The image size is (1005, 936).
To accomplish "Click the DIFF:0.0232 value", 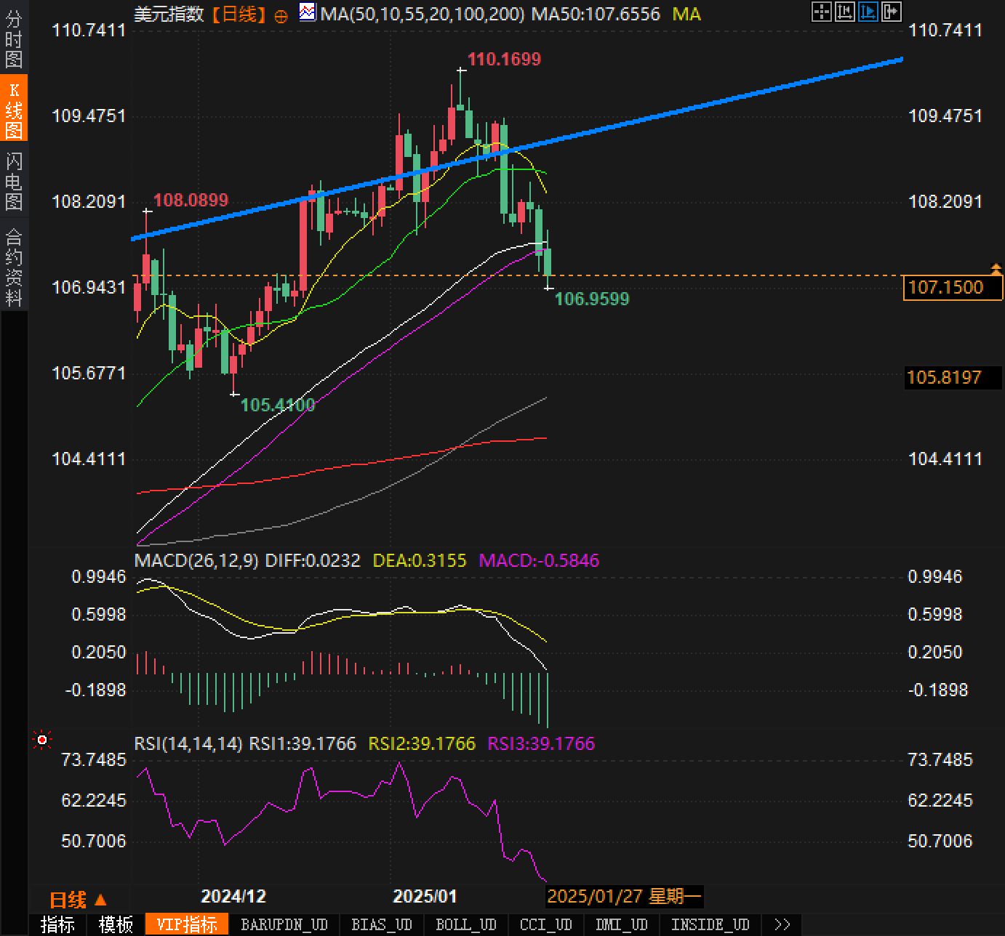I will click(x=313, y=560).
